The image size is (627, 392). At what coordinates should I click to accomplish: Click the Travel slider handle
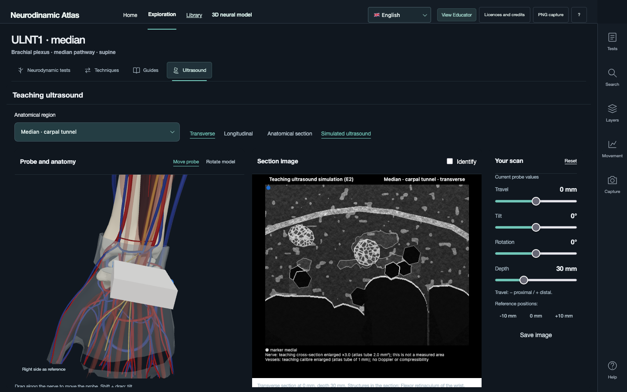click(536, 201)
